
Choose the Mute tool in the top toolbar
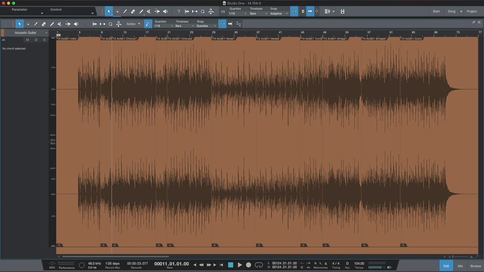(149, 12)
